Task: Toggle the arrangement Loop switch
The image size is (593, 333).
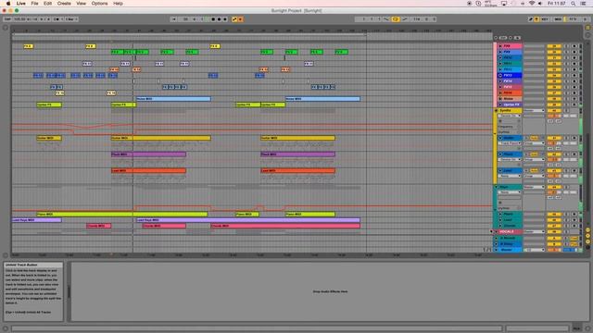Action: click(x=396, y=18)
